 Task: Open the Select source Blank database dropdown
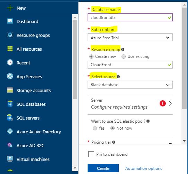tap(130, 85)
